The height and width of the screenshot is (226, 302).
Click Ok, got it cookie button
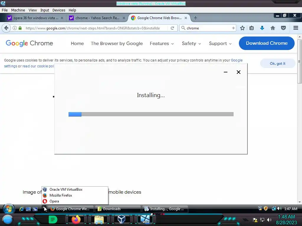278,64
